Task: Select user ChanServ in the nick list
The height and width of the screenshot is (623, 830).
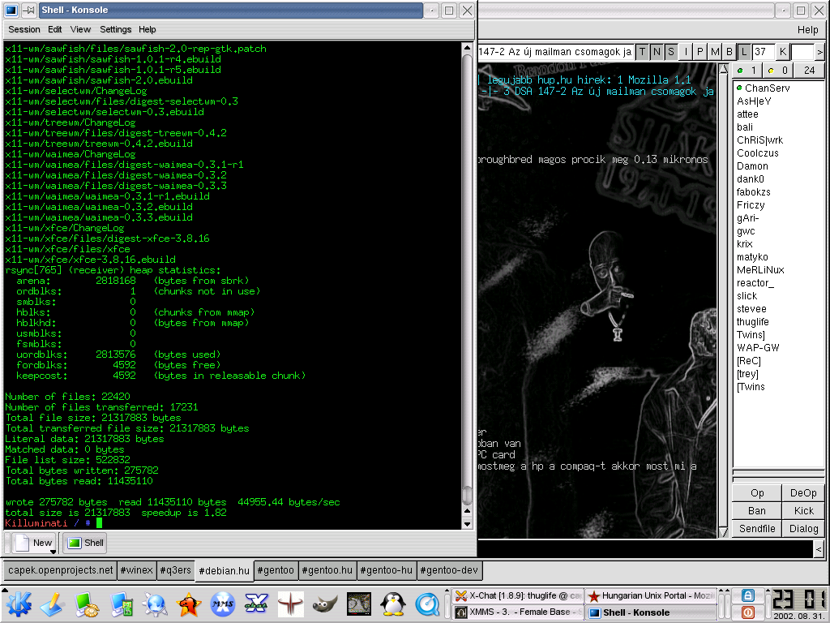Action: click(767, 88)
